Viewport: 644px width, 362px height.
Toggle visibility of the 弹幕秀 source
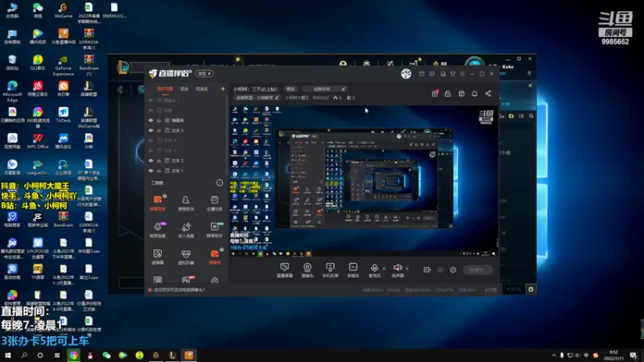[151, 120]
